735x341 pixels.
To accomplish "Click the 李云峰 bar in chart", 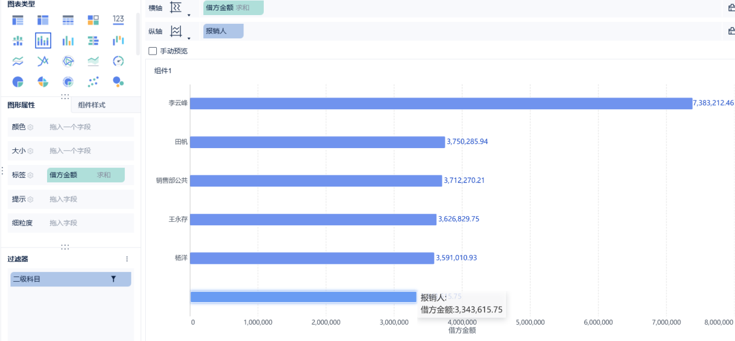I will [x=440, y=103].
